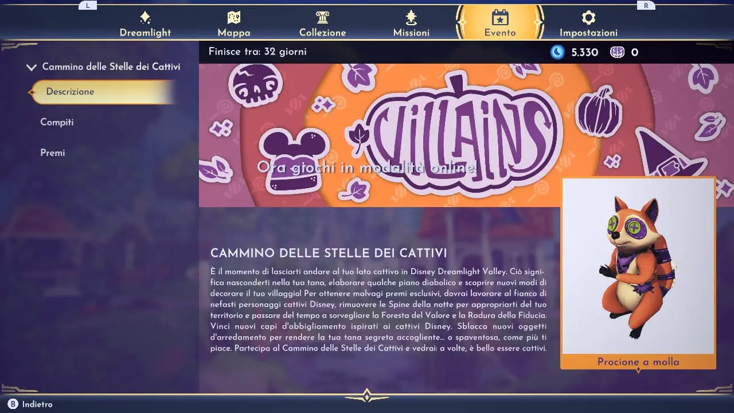Select the Evento tab
This screenshot has width=734, height=413.
[x=500, y=24]
